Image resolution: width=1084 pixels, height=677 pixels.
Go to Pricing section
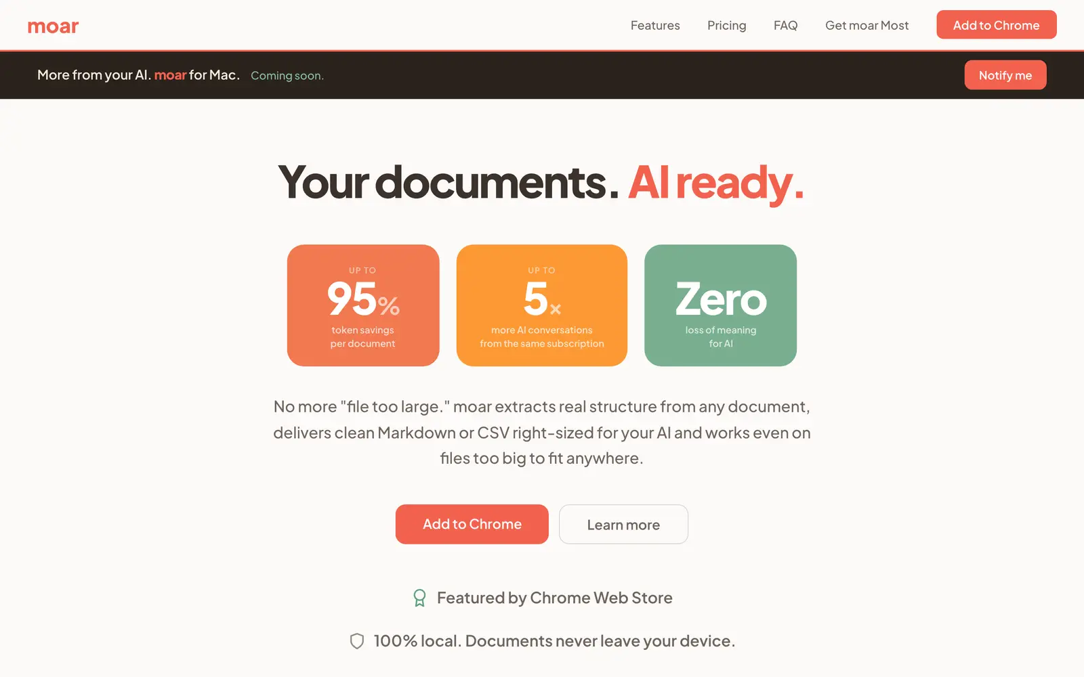tap(726, 25)
